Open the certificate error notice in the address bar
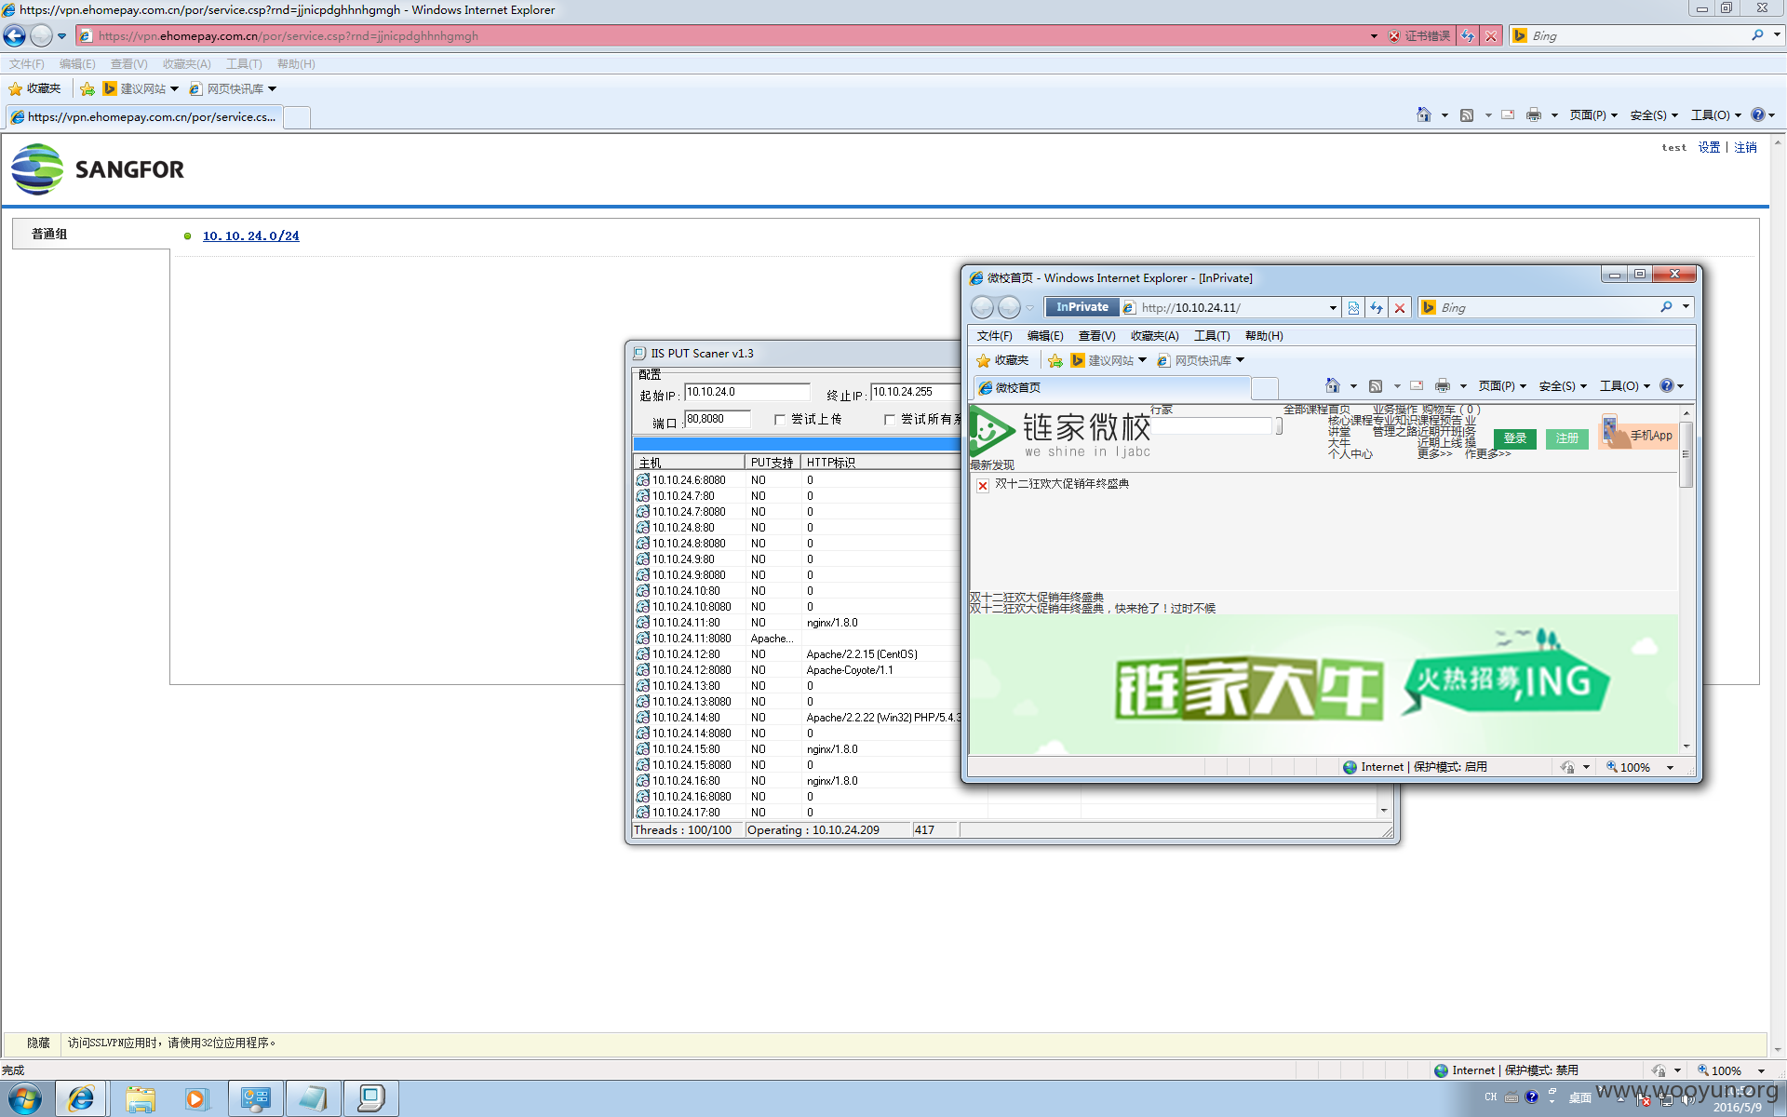 (1418, 35)
